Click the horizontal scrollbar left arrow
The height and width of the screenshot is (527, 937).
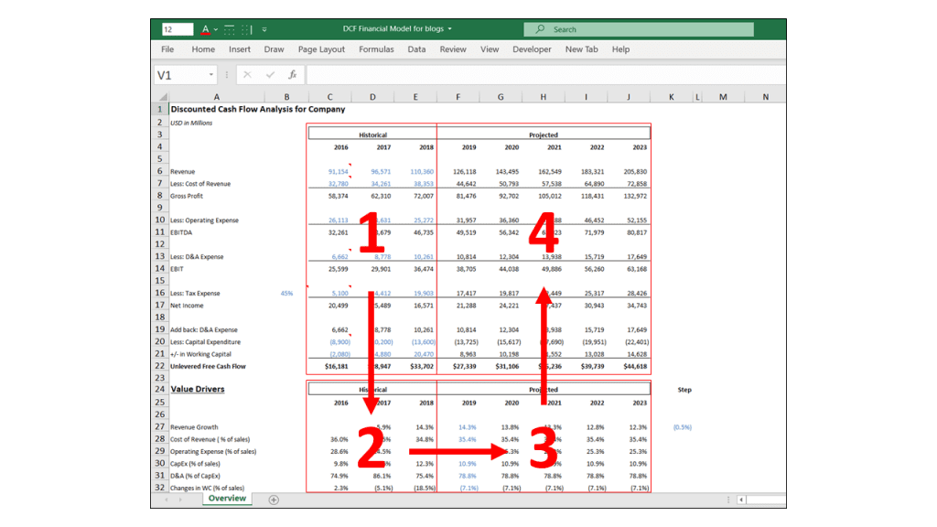pyautogui.click(x=741, y=500)
